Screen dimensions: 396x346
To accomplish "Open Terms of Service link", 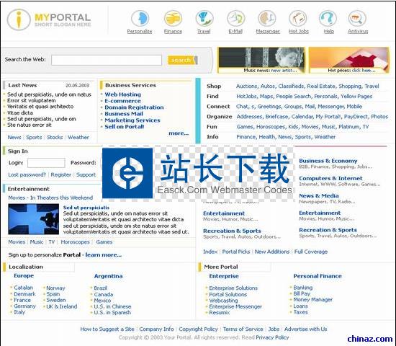I will tap(243, 329).
